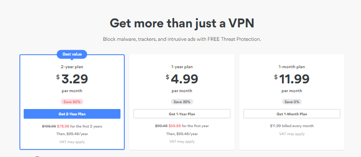Click the Save 0% badge
The height and width of the screenshot is (157, 361).
point(292,102)
